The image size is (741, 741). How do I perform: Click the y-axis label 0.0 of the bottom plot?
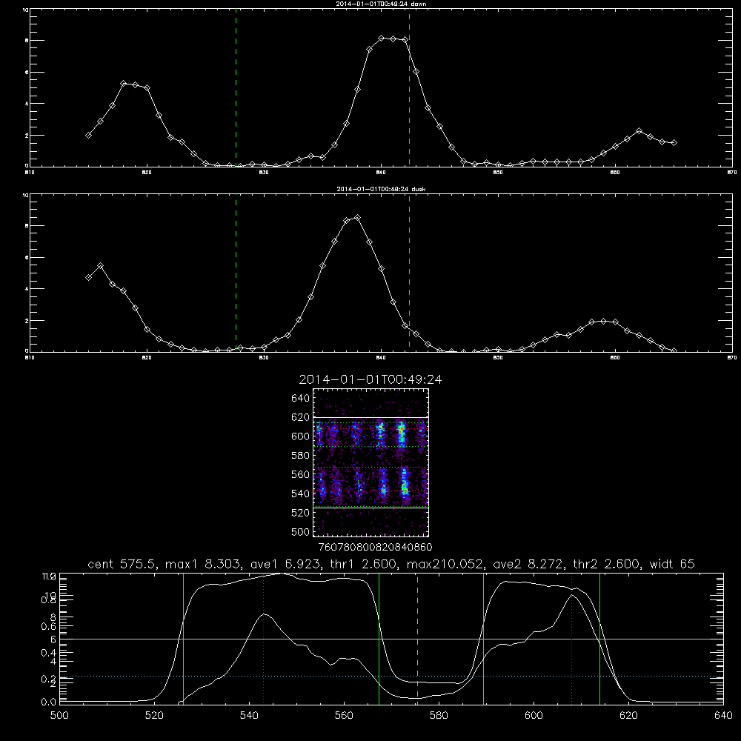(49, 702)
